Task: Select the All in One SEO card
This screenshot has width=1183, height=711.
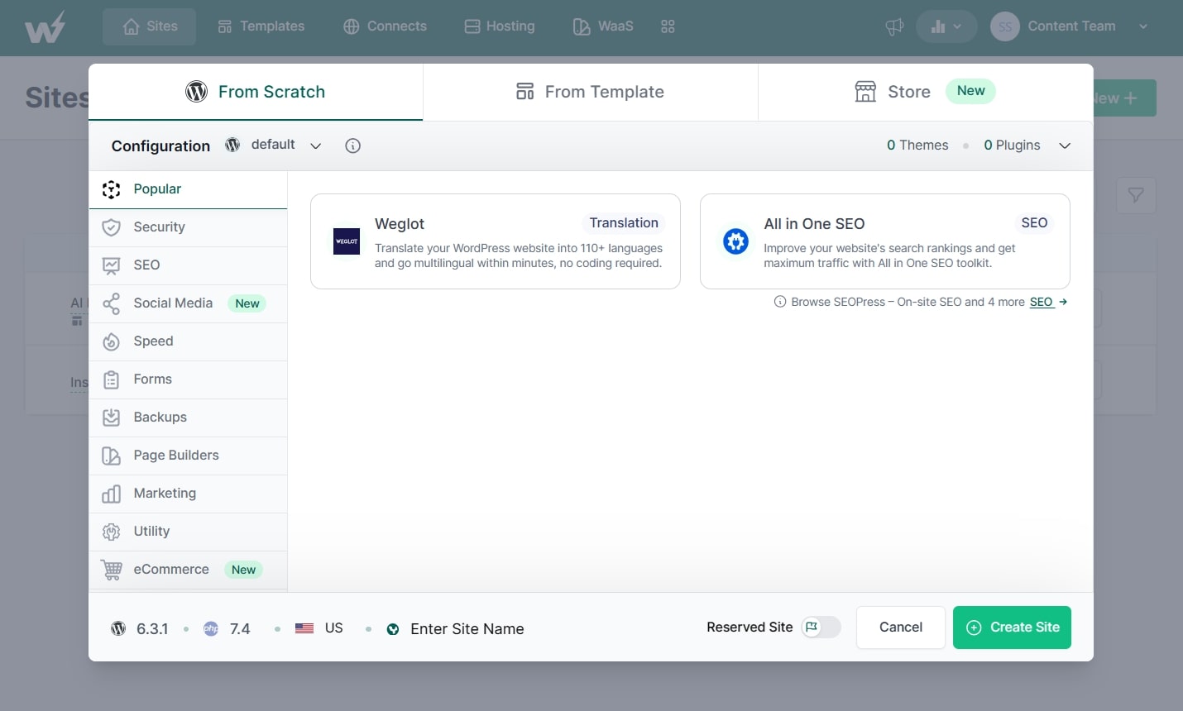Action: [x=885, y=241]
